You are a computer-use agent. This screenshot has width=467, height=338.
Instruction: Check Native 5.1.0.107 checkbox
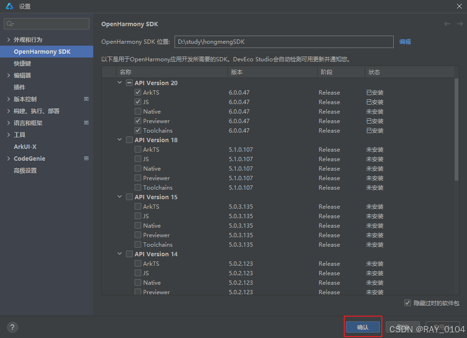point(137,168)
